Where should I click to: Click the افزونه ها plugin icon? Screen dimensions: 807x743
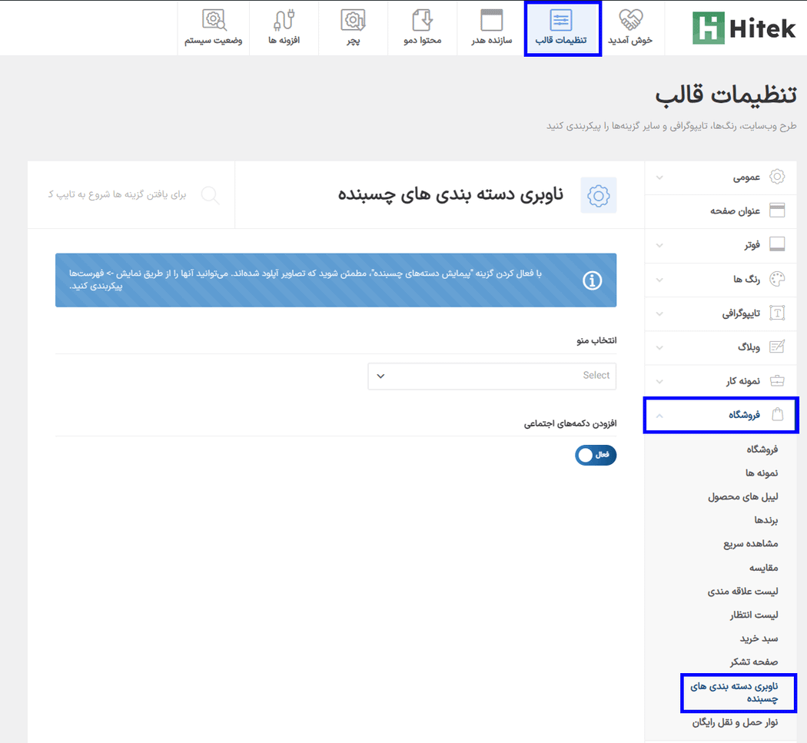point(284,21)
